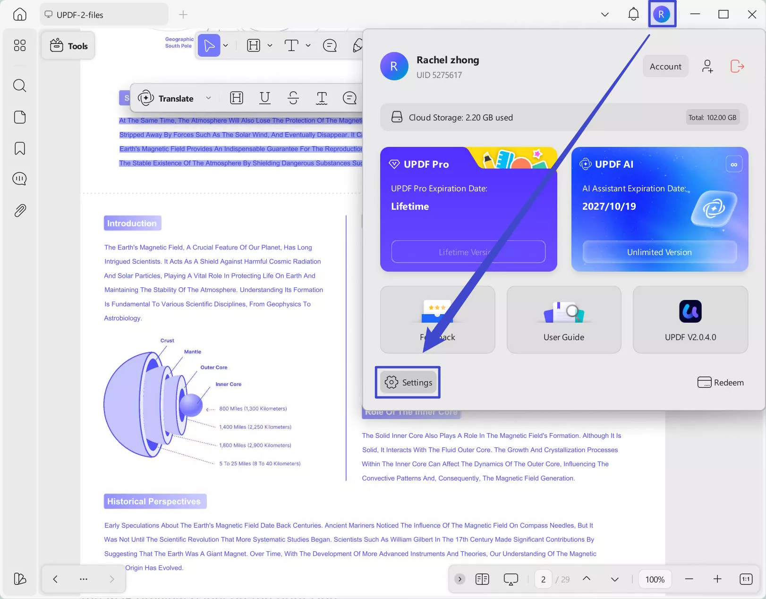Click the Account button
Screen dimensions: 766x599
tap(665, 66)
